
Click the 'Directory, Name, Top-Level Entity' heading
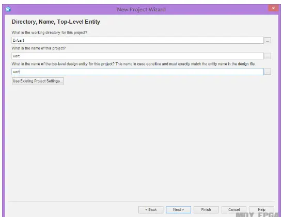pyautogui.click(x=56, y=22)
